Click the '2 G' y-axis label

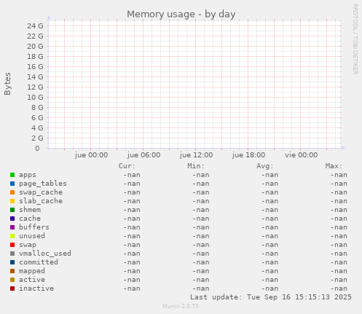[37, 138]
